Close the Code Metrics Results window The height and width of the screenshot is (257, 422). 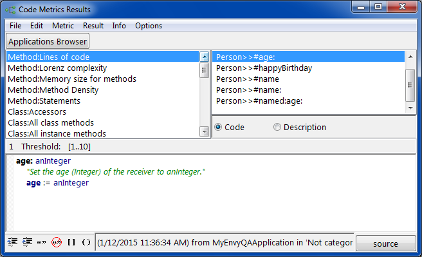click(402, 6)
